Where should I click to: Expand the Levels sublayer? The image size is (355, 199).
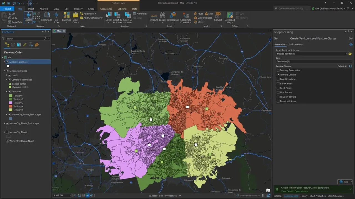click(6, 75)
